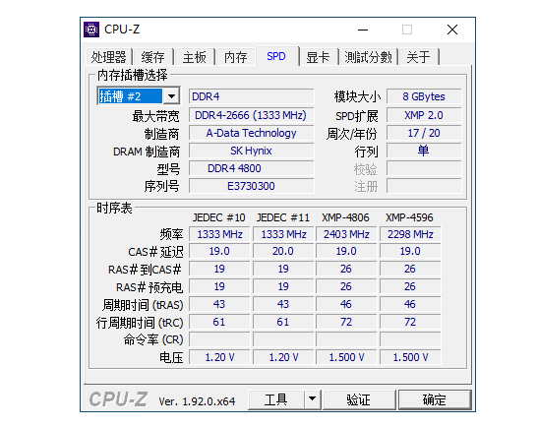Click the XMP-4806 column header
Viewport: 537px width, 427px height.
tap(345, 217)
